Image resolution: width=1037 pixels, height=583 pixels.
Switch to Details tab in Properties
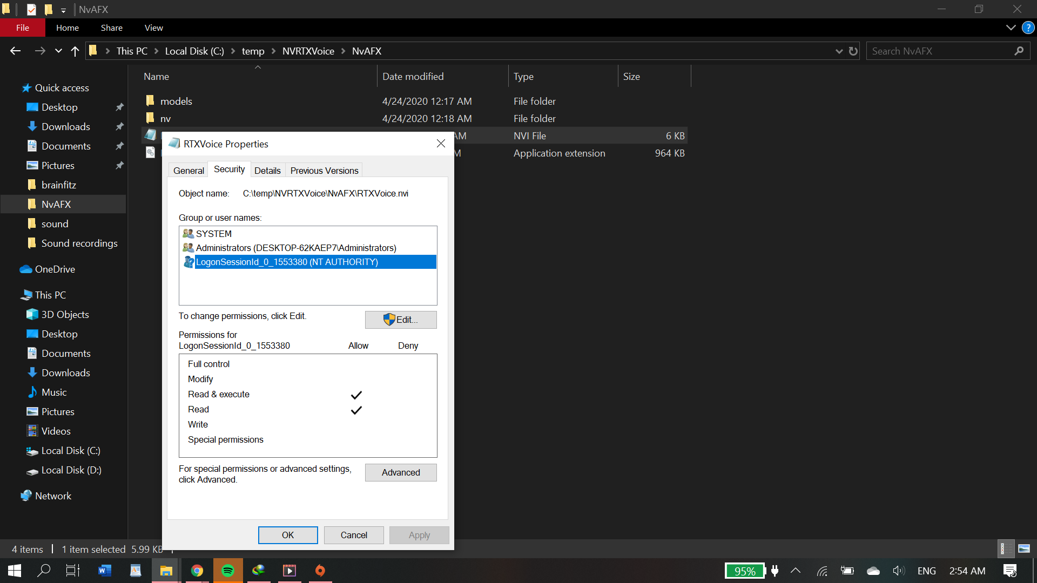267,170
